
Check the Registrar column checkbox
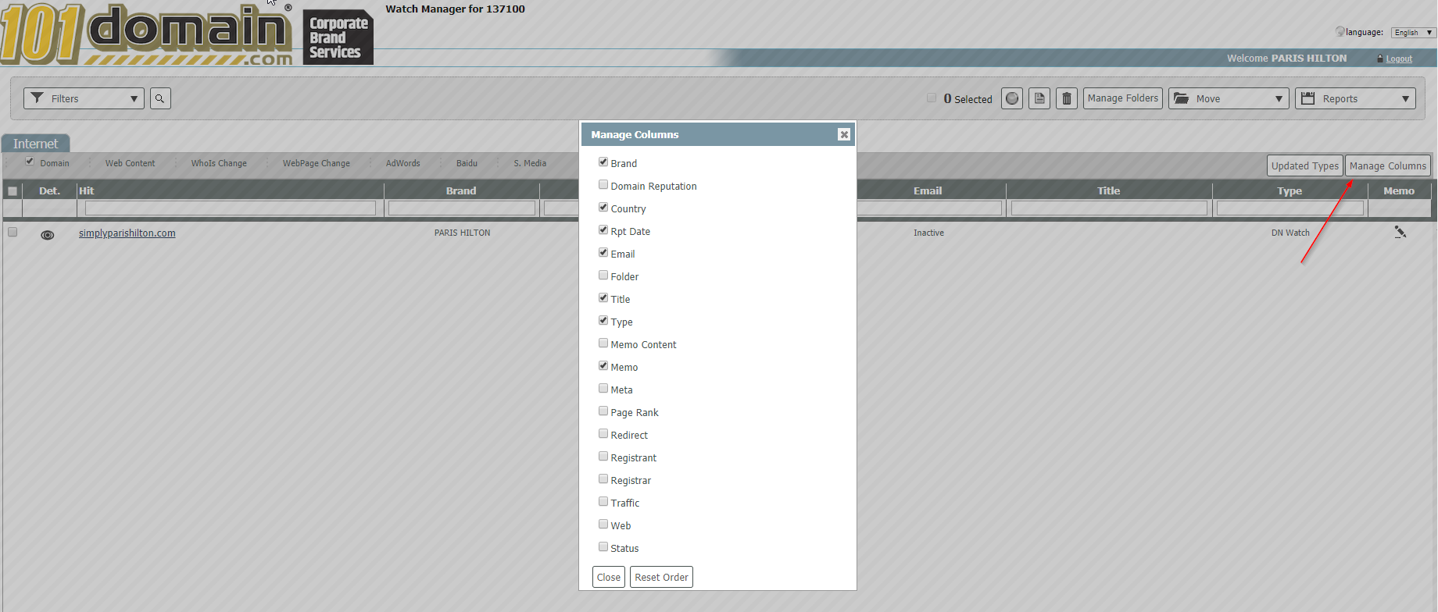tap(603, 479)
